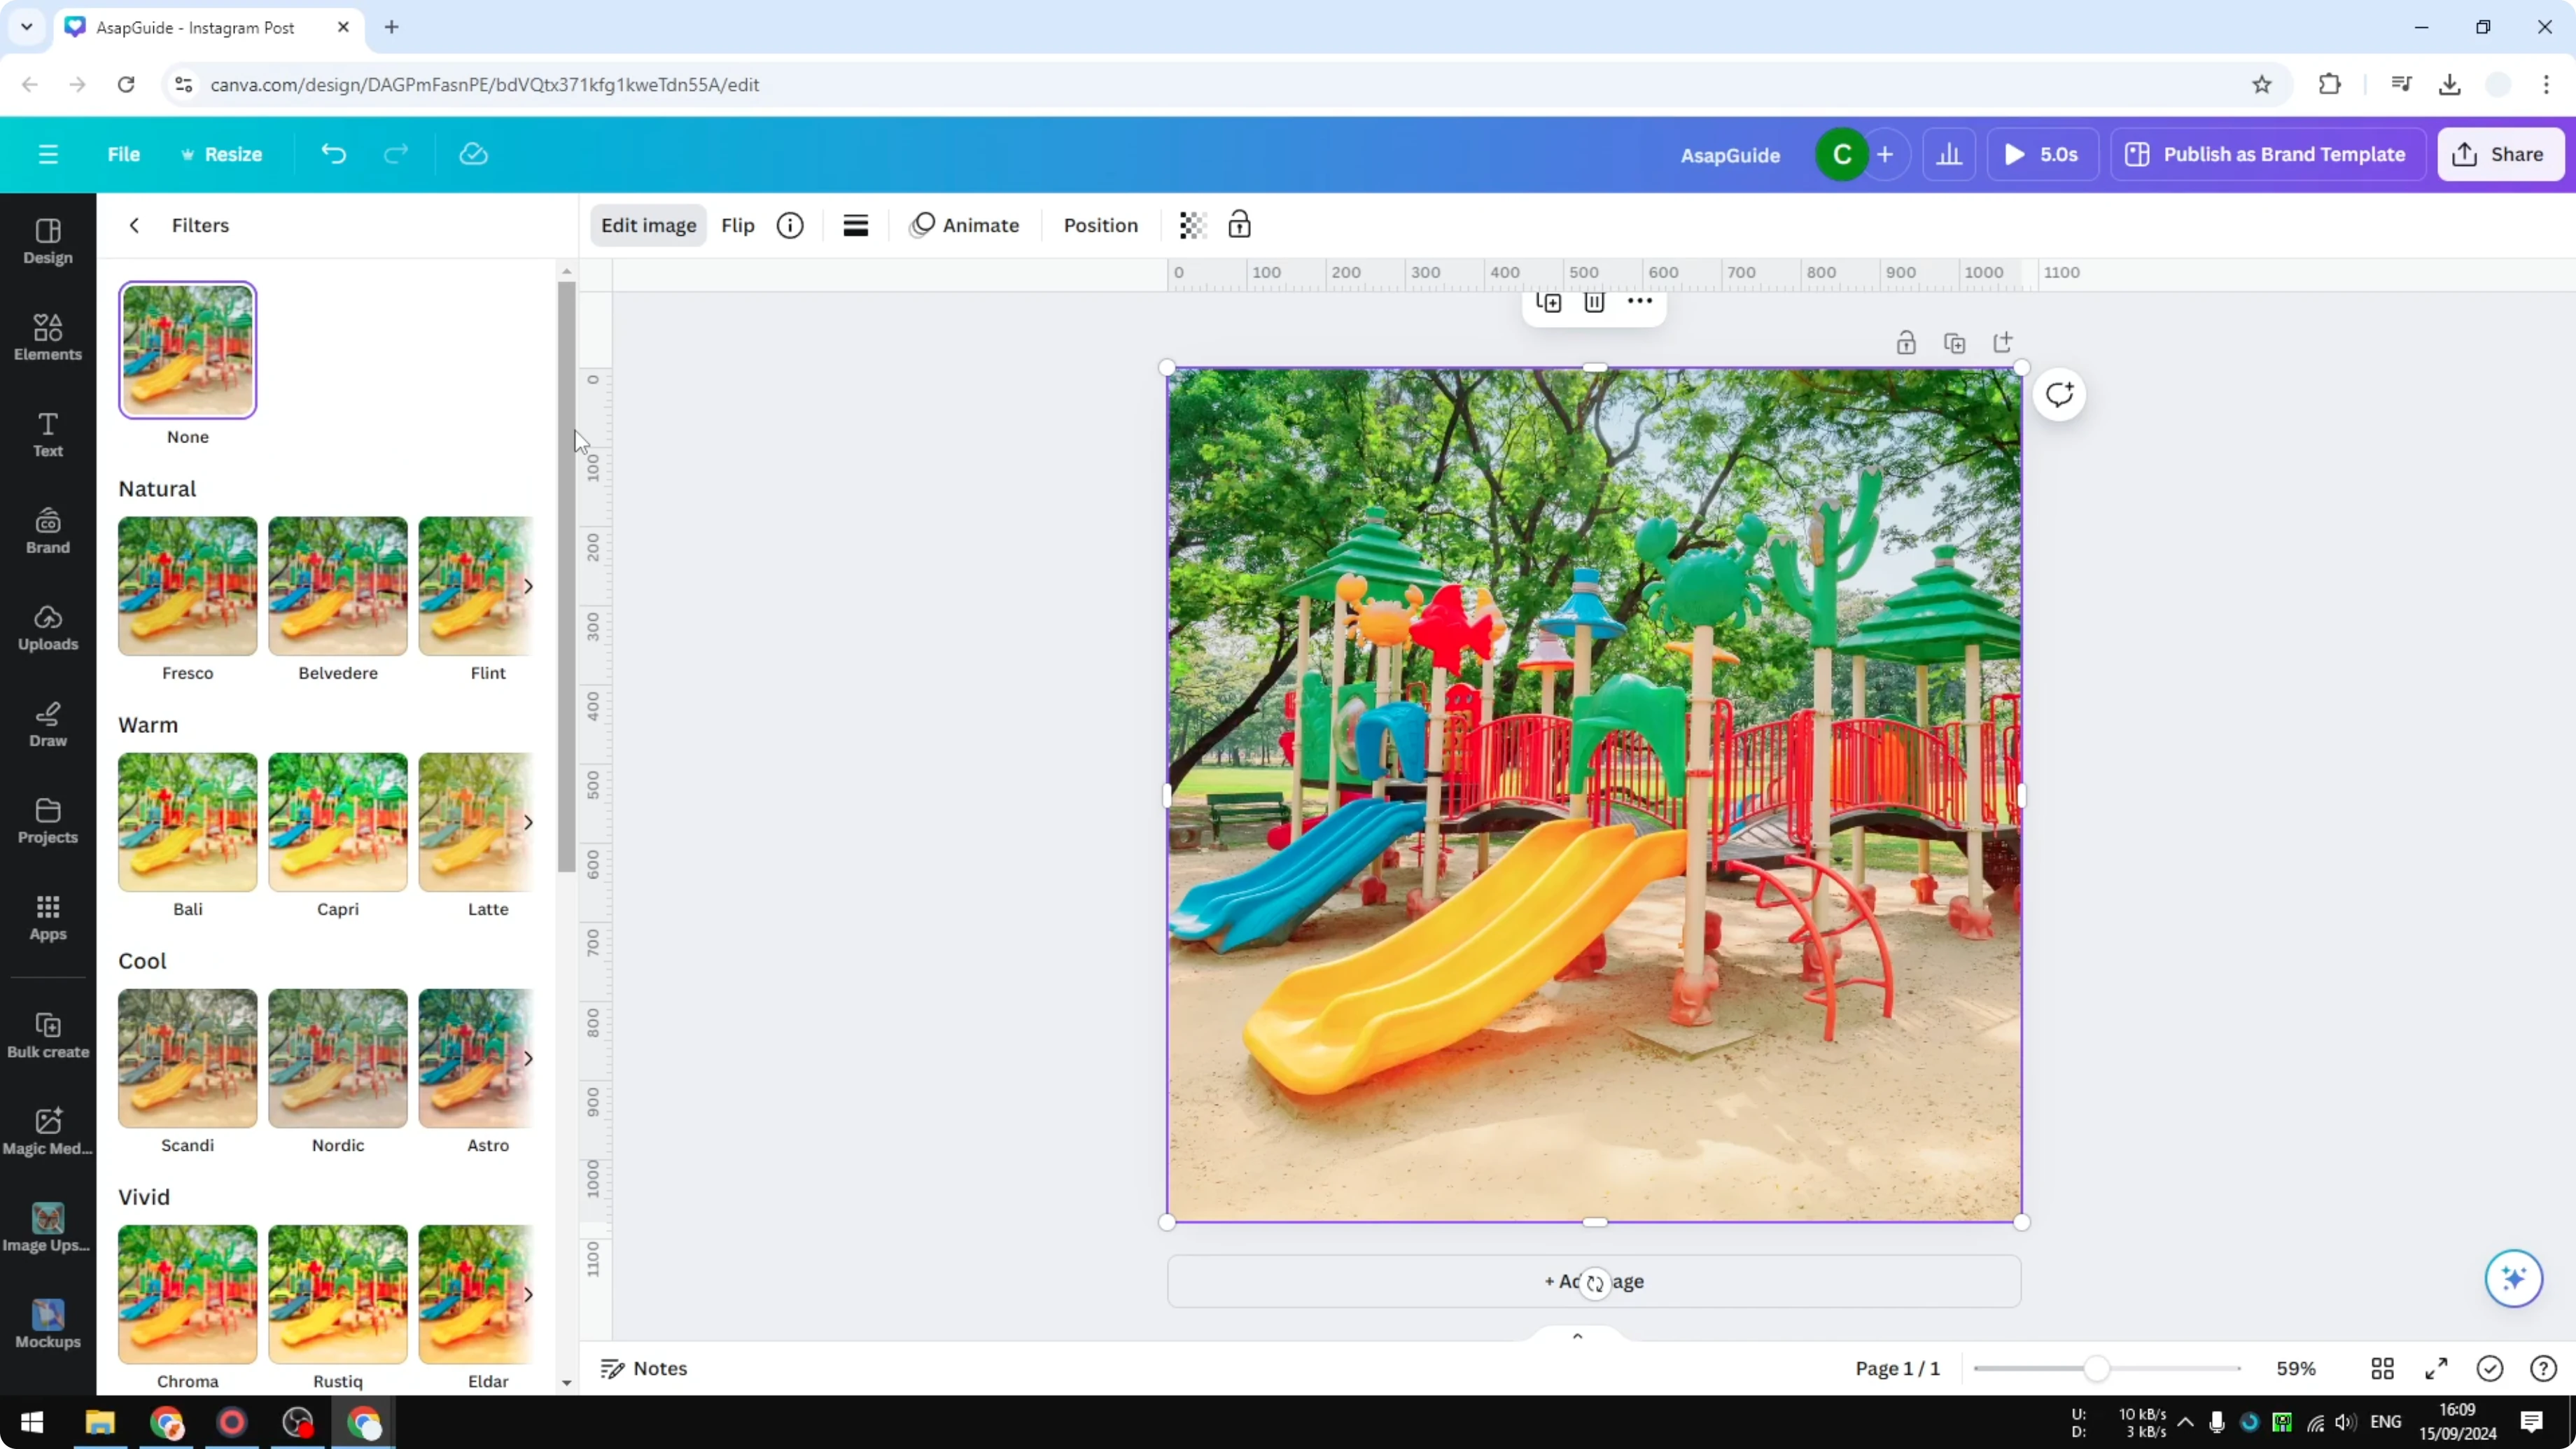
Task: Open the Apps sidebar panel
Action: [x=48, y=918]
